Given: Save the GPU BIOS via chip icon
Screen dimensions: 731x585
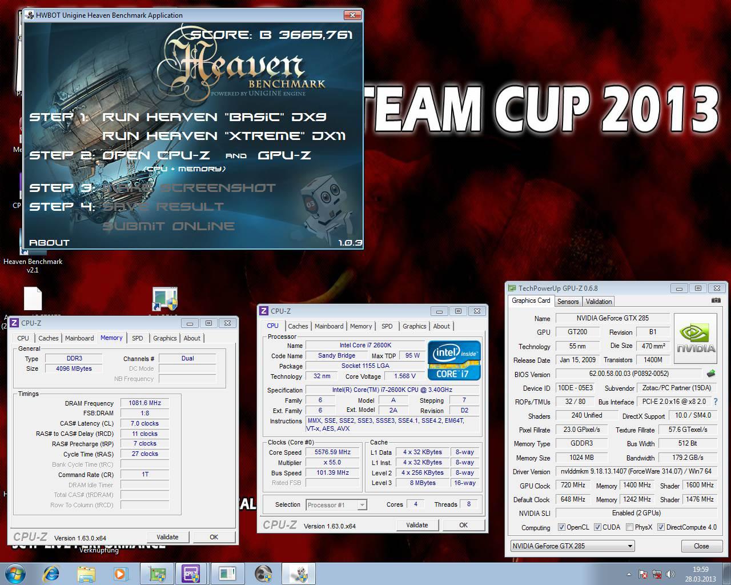Looking at the screenshot, I should (x=711, y=374).
